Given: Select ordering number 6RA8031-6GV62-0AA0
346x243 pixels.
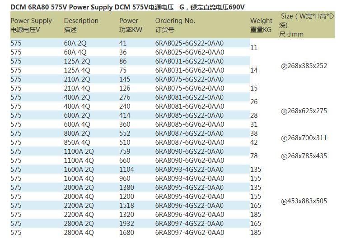Looking at the screenshot, I should point(189,70).
